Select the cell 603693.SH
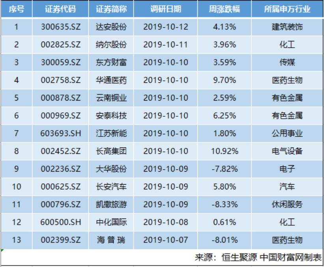 (x=60, y=133)
